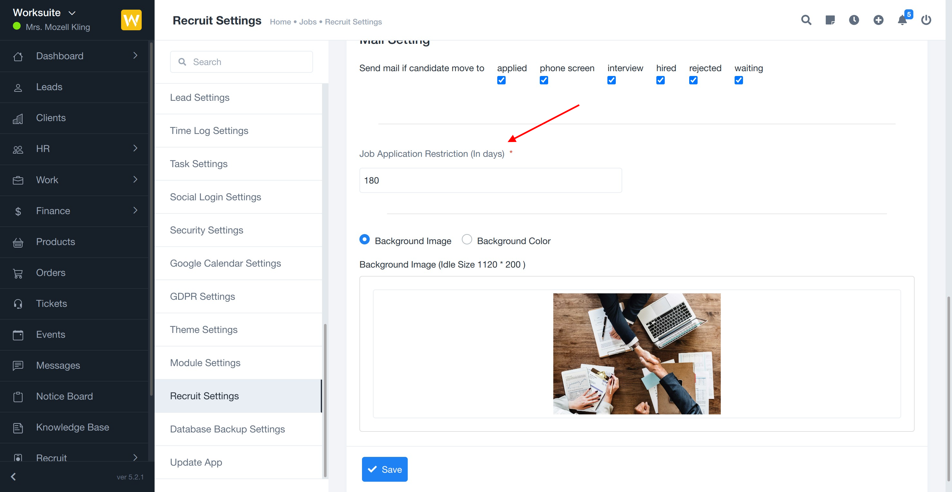
Task: Click the timer clock icon
Action: pyautogui.click(x=854, y=20)
